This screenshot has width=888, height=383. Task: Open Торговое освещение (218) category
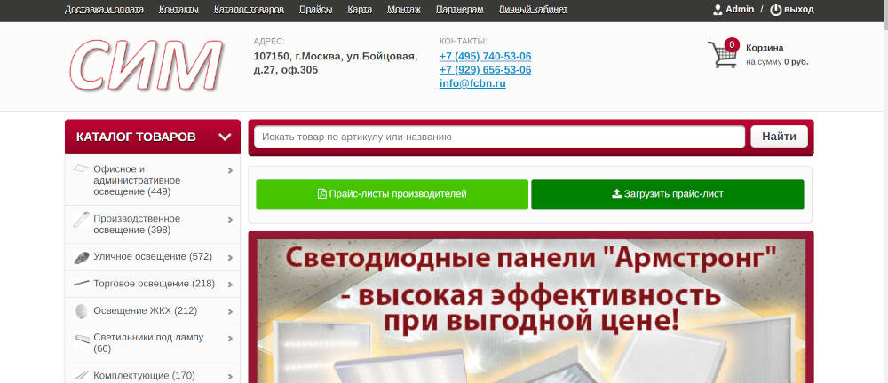[x=154, y=284]
